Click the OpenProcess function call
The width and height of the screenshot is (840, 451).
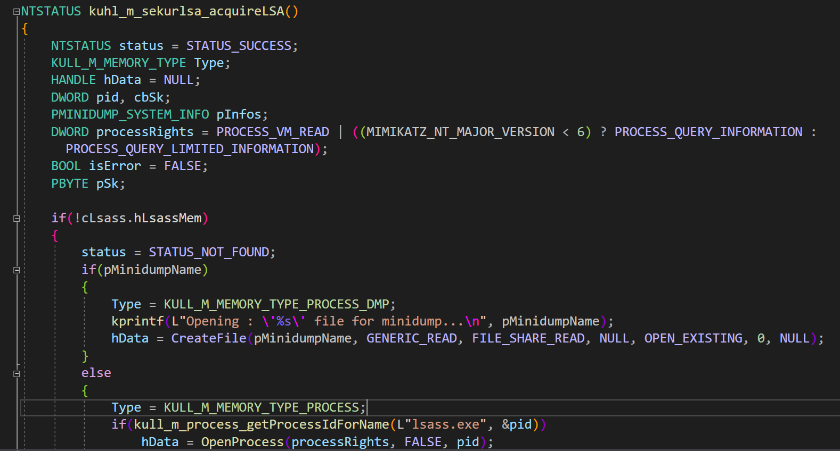pos(242,442)
